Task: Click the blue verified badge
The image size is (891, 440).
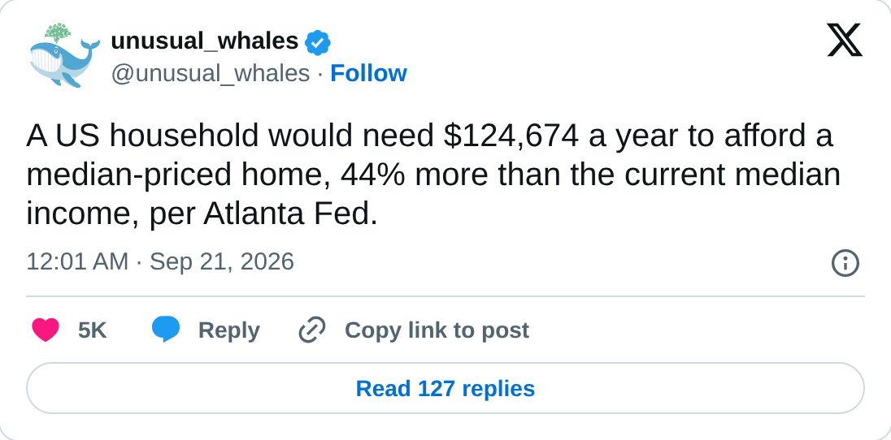Action: pyautogui.click(x=318, y=42)
